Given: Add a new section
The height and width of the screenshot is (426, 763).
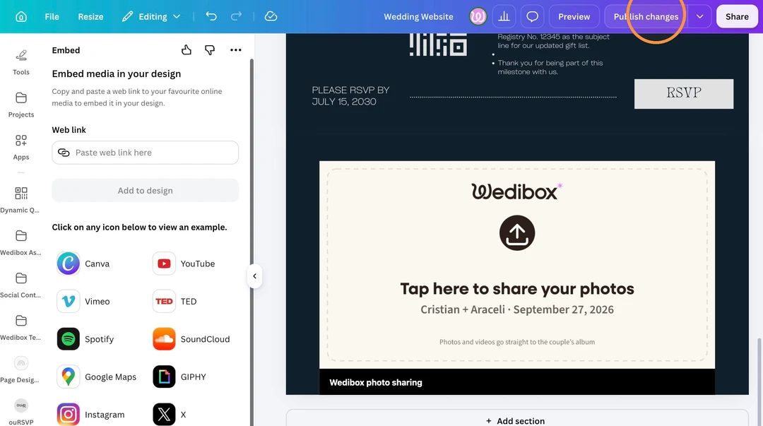Looking at the screenshot, I should tap(516, 420).
